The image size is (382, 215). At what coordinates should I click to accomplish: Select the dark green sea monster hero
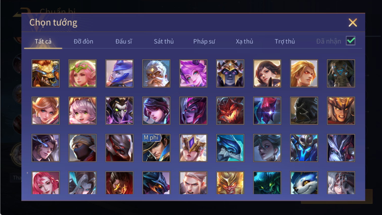pyautogui.click(x=267, y=183)
